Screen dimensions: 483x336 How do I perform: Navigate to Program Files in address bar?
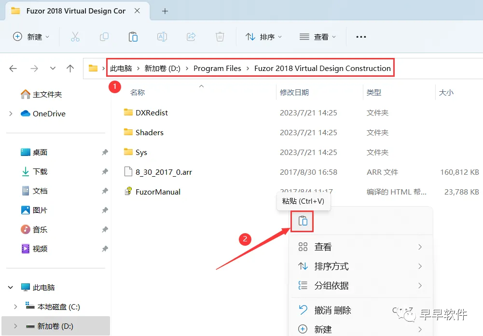pos(217,69)
